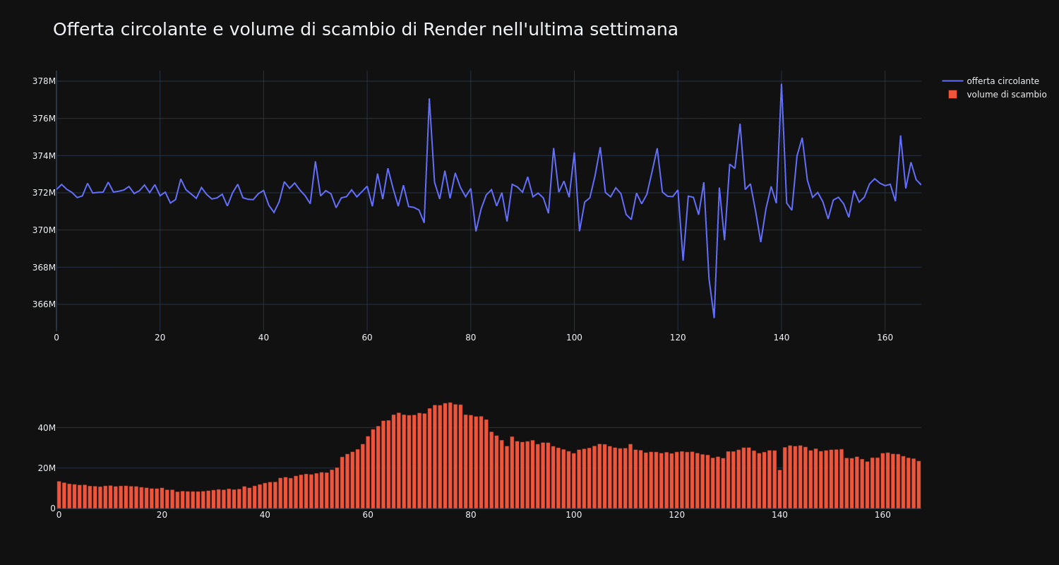Image resolution: width=1059 pixels, height=565 pixels.
Task: Click the 368M y-axis label
Action: coord(44,268)
